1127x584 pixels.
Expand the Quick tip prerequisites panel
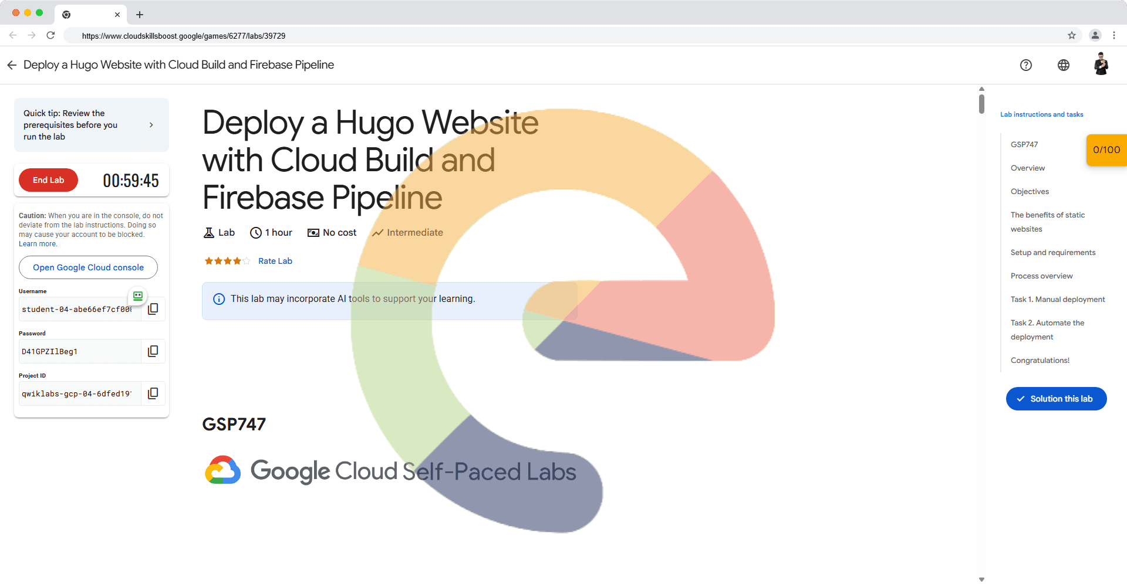coord(151,125)
